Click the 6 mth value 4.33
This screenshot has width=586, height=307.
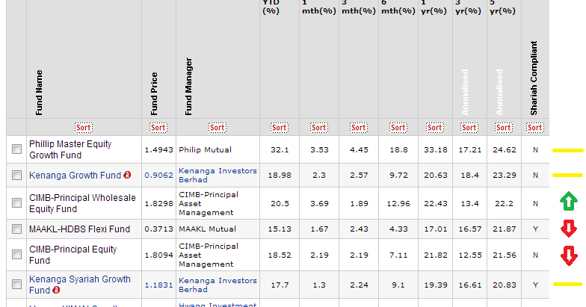tap(398, 229)
